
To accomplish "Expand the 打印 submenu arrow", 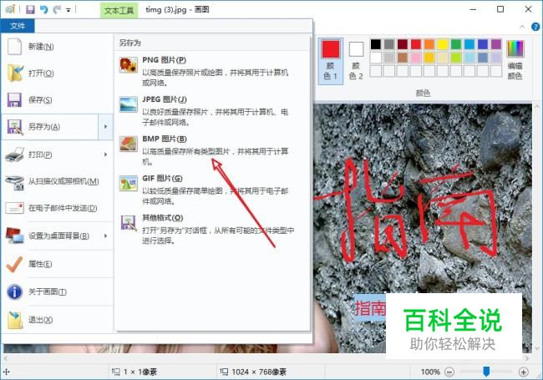I will click(x=105, y=155).
